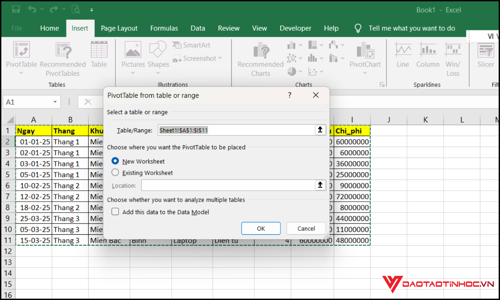Image resolution: width=500 pixels, height=300 pixels.
Task: Open the Developer tab
Action: (295, 28)
